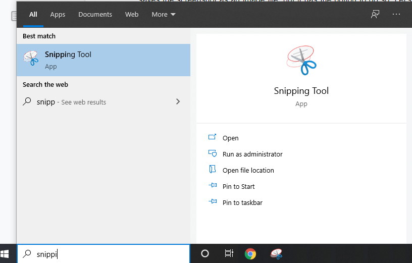The image size is (412, 263).
Task: Click the snipp See web results row
Action: (104, 102)
